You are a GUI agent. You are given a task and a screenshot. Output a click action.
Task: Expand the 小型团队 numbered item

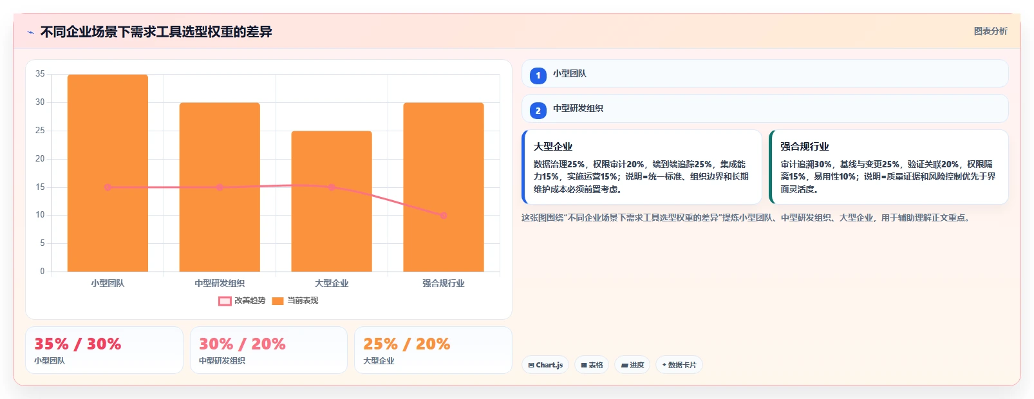point(765,73)
